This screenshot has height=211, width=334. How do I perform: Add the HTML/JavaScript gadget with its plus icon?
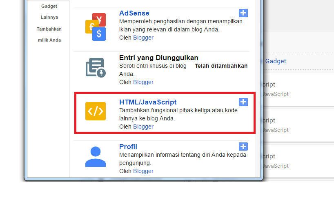point(243,102)
